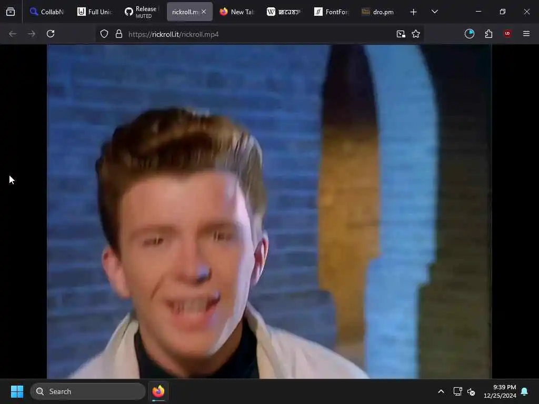Switch to the FontForge tab
This screenshot has height=404, width=539.
[332, 12]
